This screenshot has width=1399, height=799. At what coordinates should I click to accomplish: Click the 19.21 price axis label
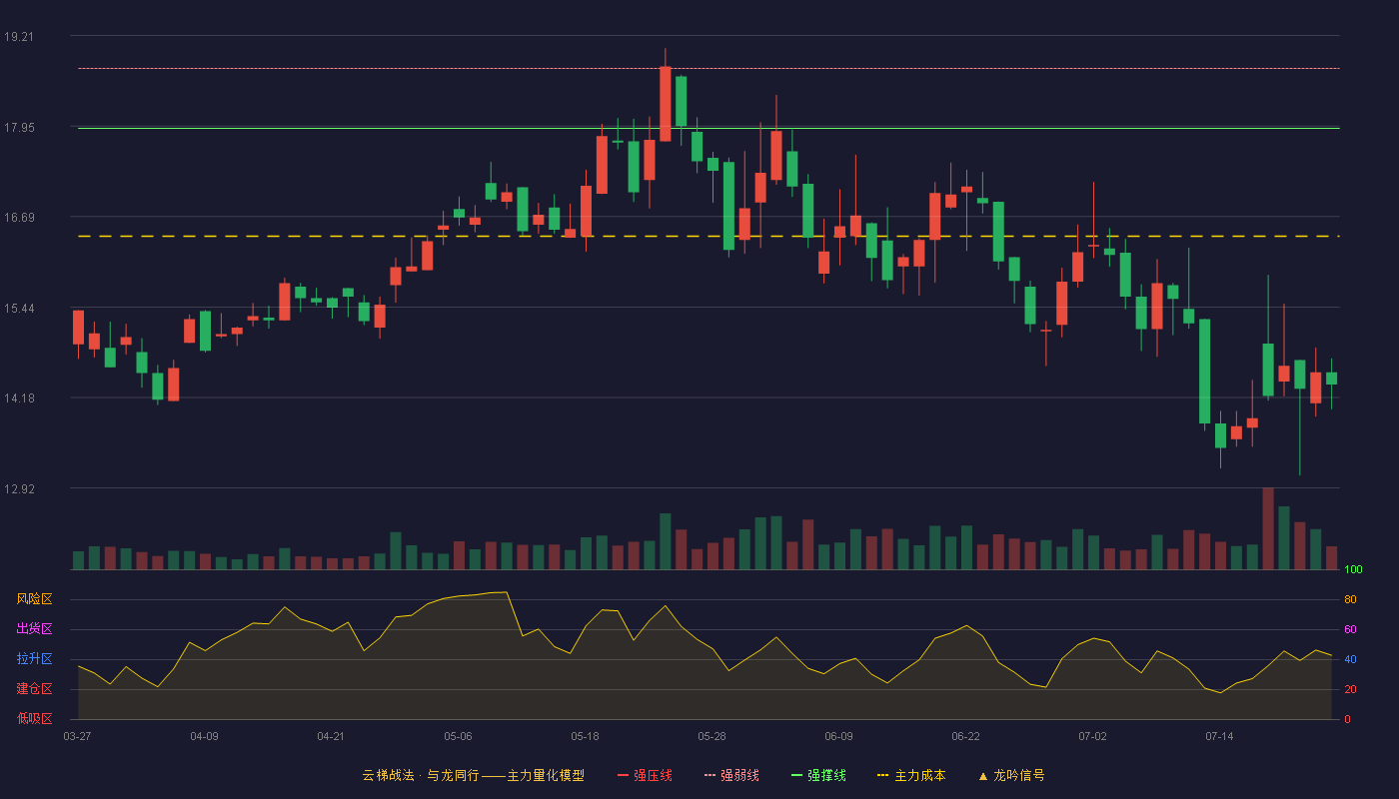19,37
